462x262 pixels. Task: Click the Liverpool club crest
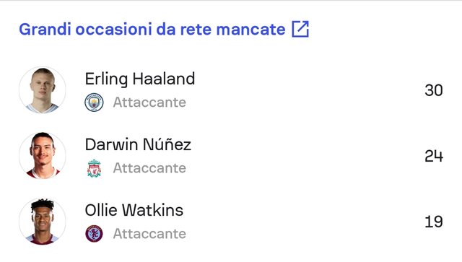click(x=94, y=168)
